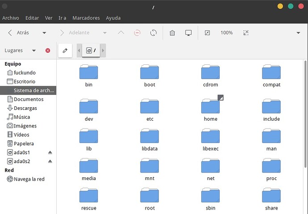Open Descargas in the sidebar
Screen dimensions: 308x214
tap(28, 108)
